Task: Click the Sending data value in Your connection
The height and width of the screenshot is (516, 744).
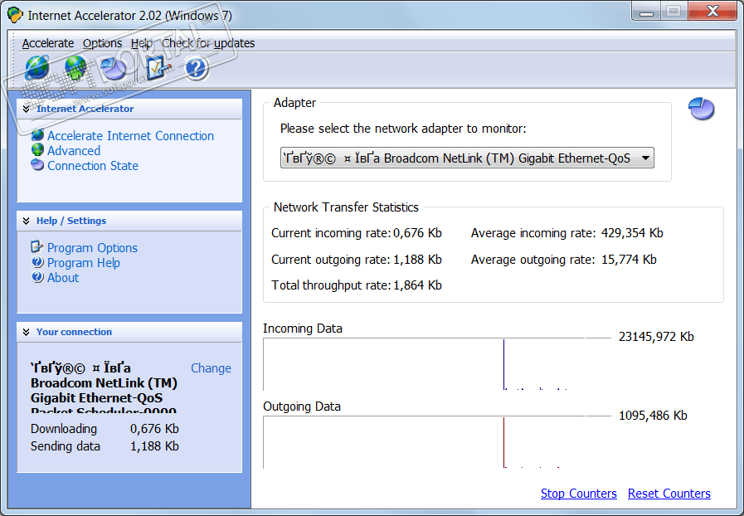Action: pyautogui.click(x=154, y=446)
